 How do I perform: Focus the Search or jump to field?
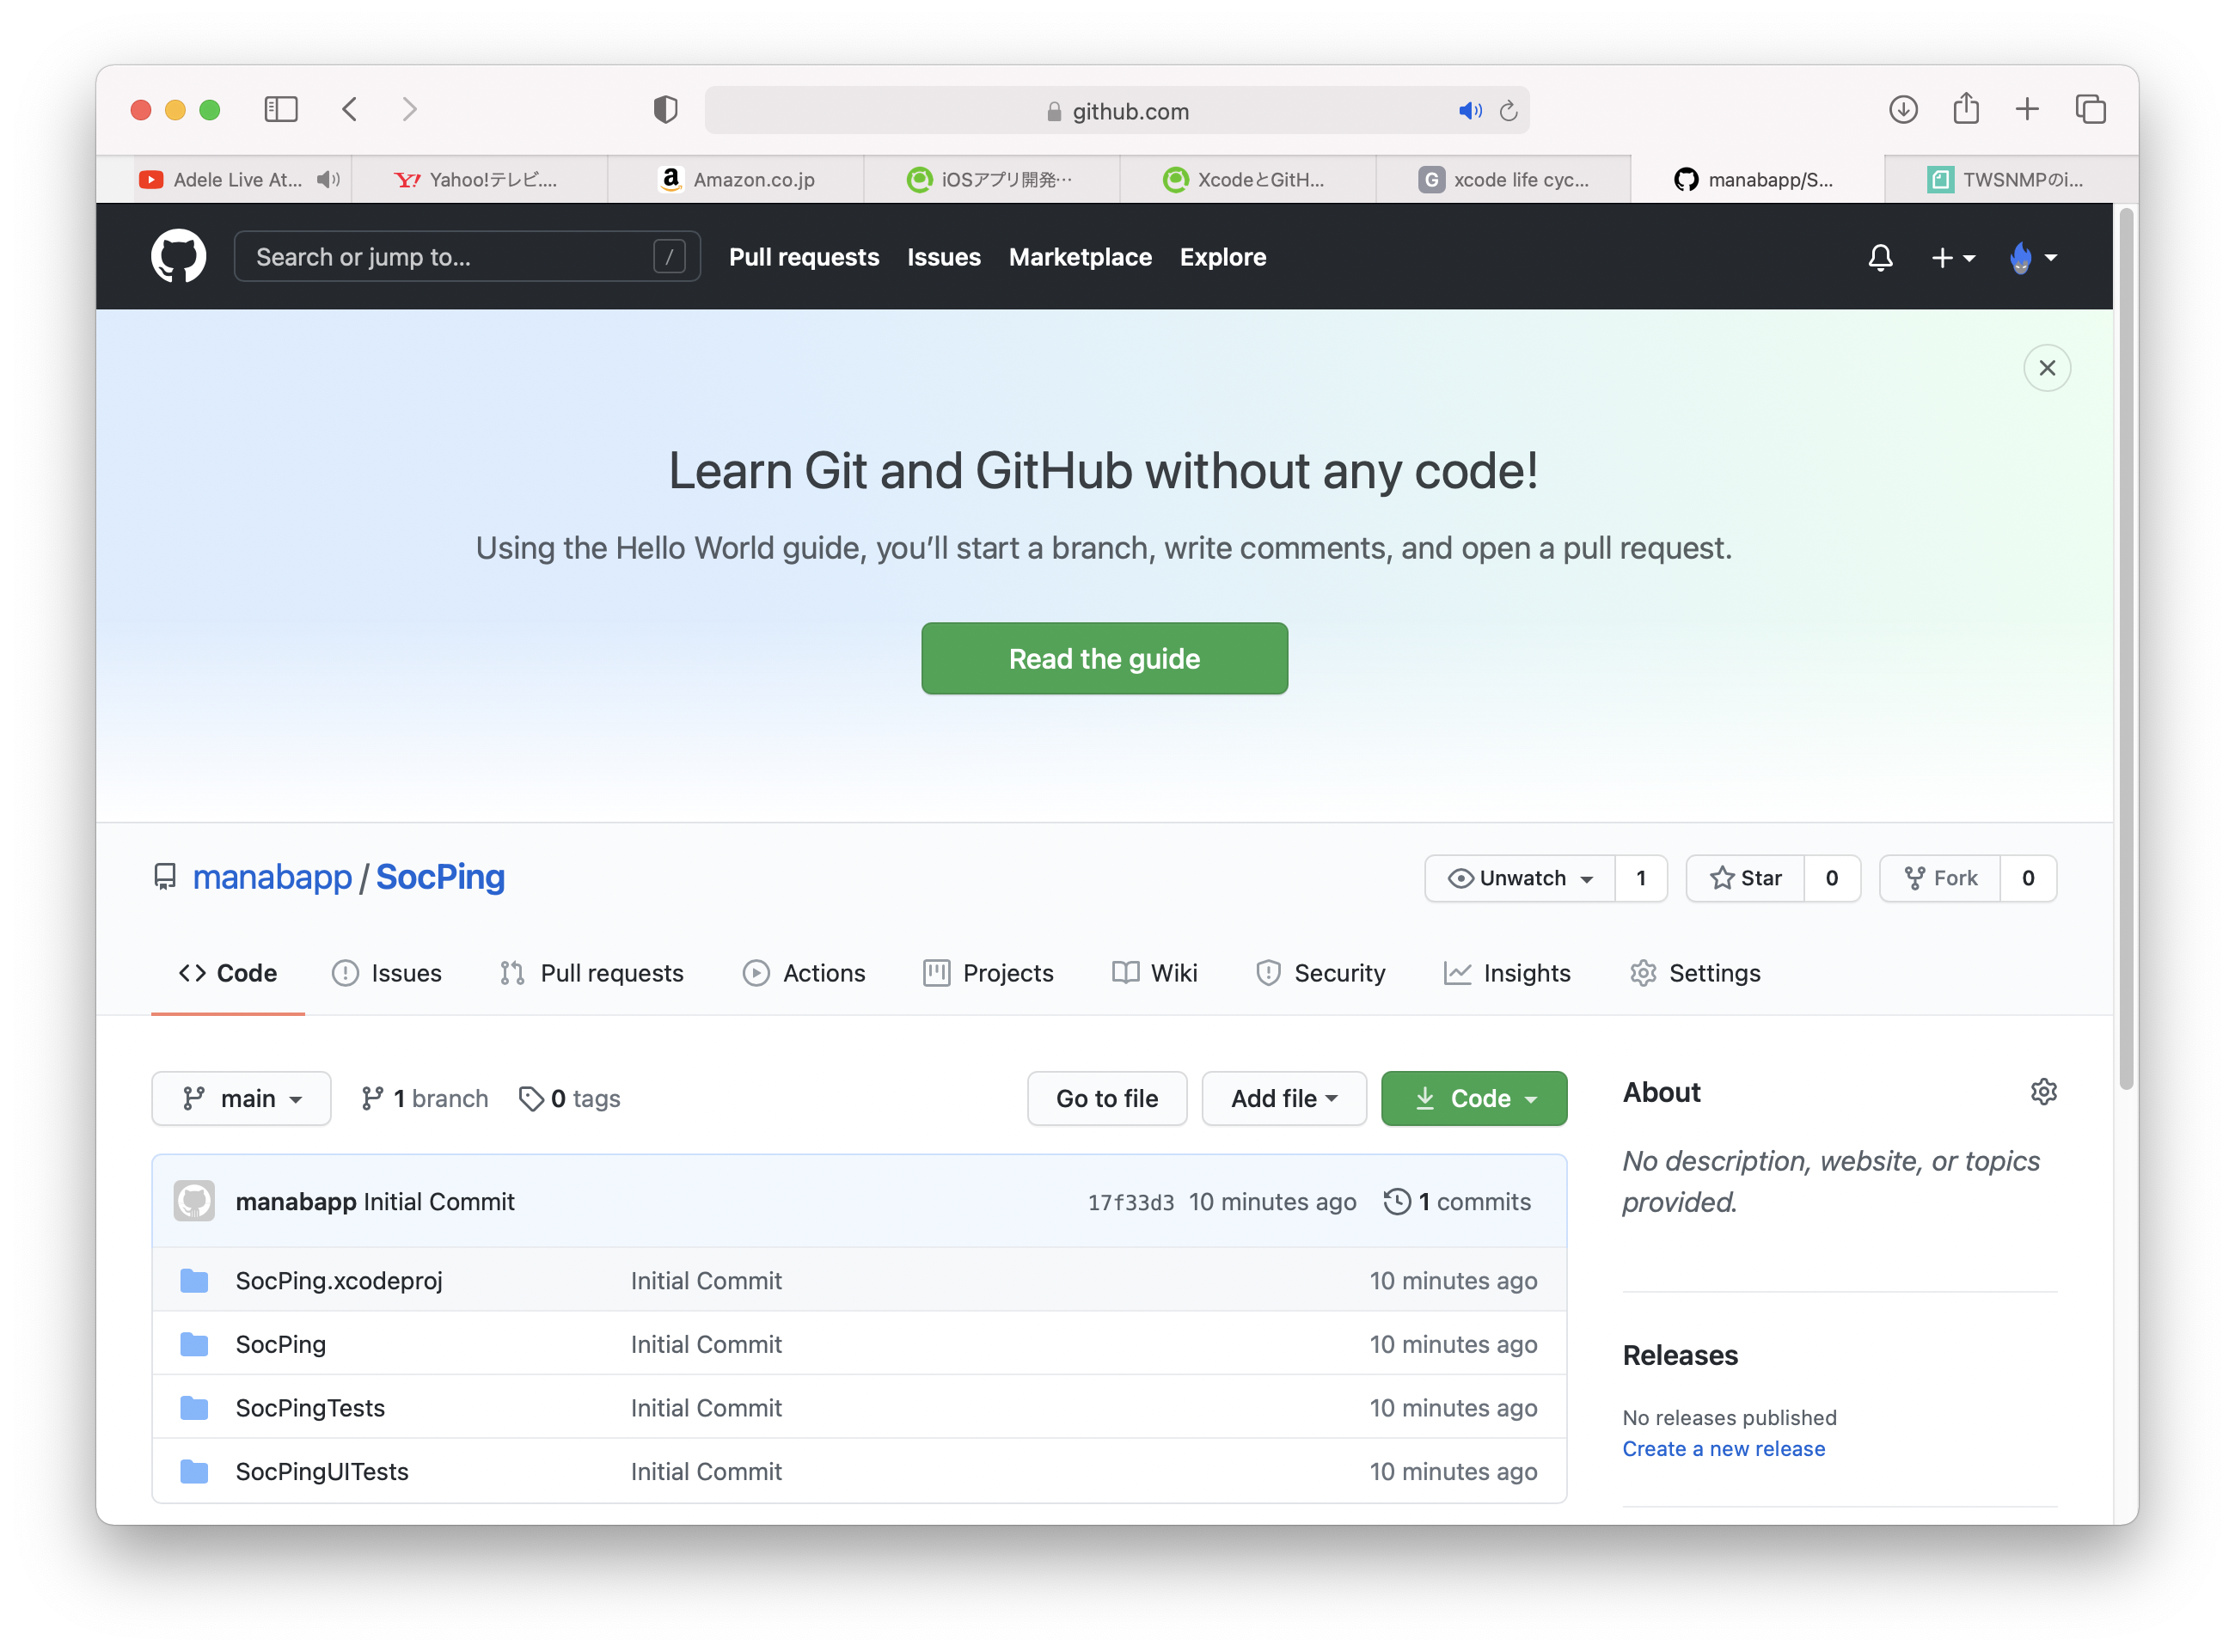pos(450,257)
